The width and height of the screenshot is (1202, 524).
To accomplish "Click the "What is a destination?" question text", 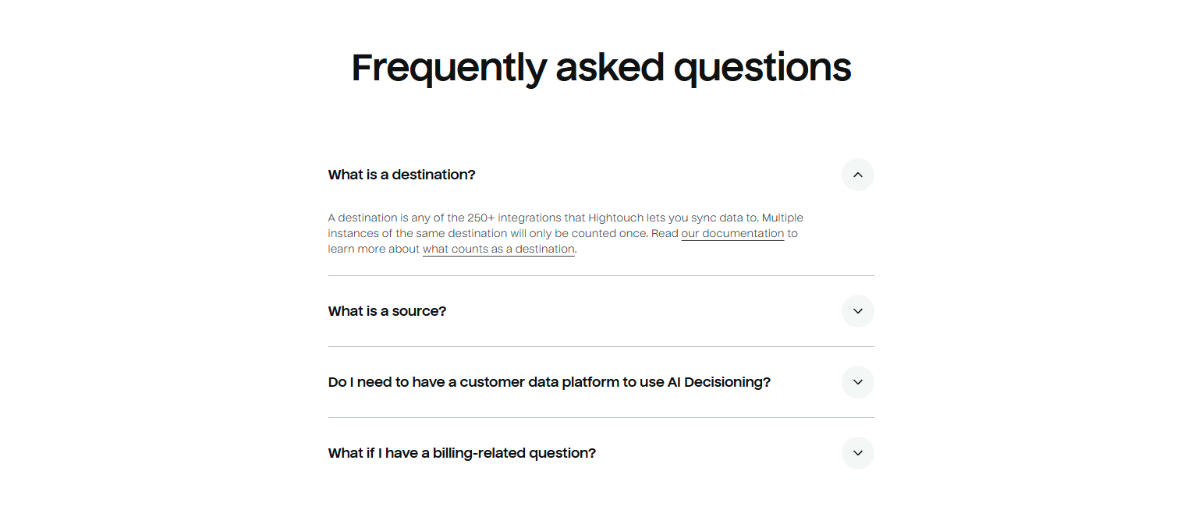I will tap(402, 175).
